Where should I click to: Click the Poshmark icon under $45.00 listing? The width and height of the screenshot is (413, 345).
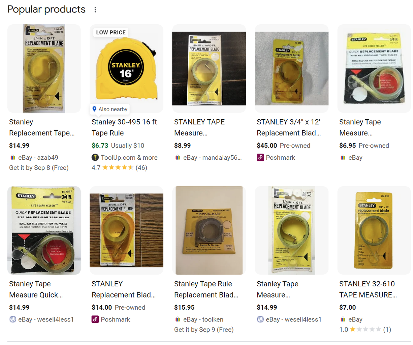(260, 157)
